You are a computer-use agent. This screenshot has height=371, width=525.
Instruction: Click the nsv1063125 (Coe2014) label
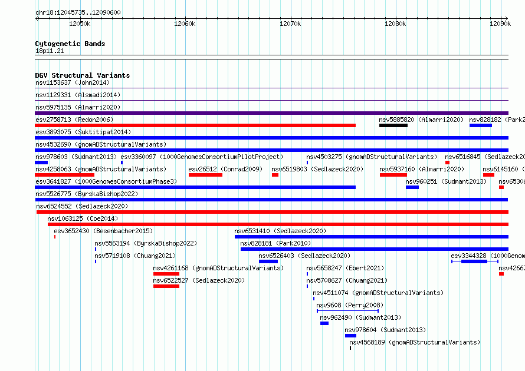[83, 218]
